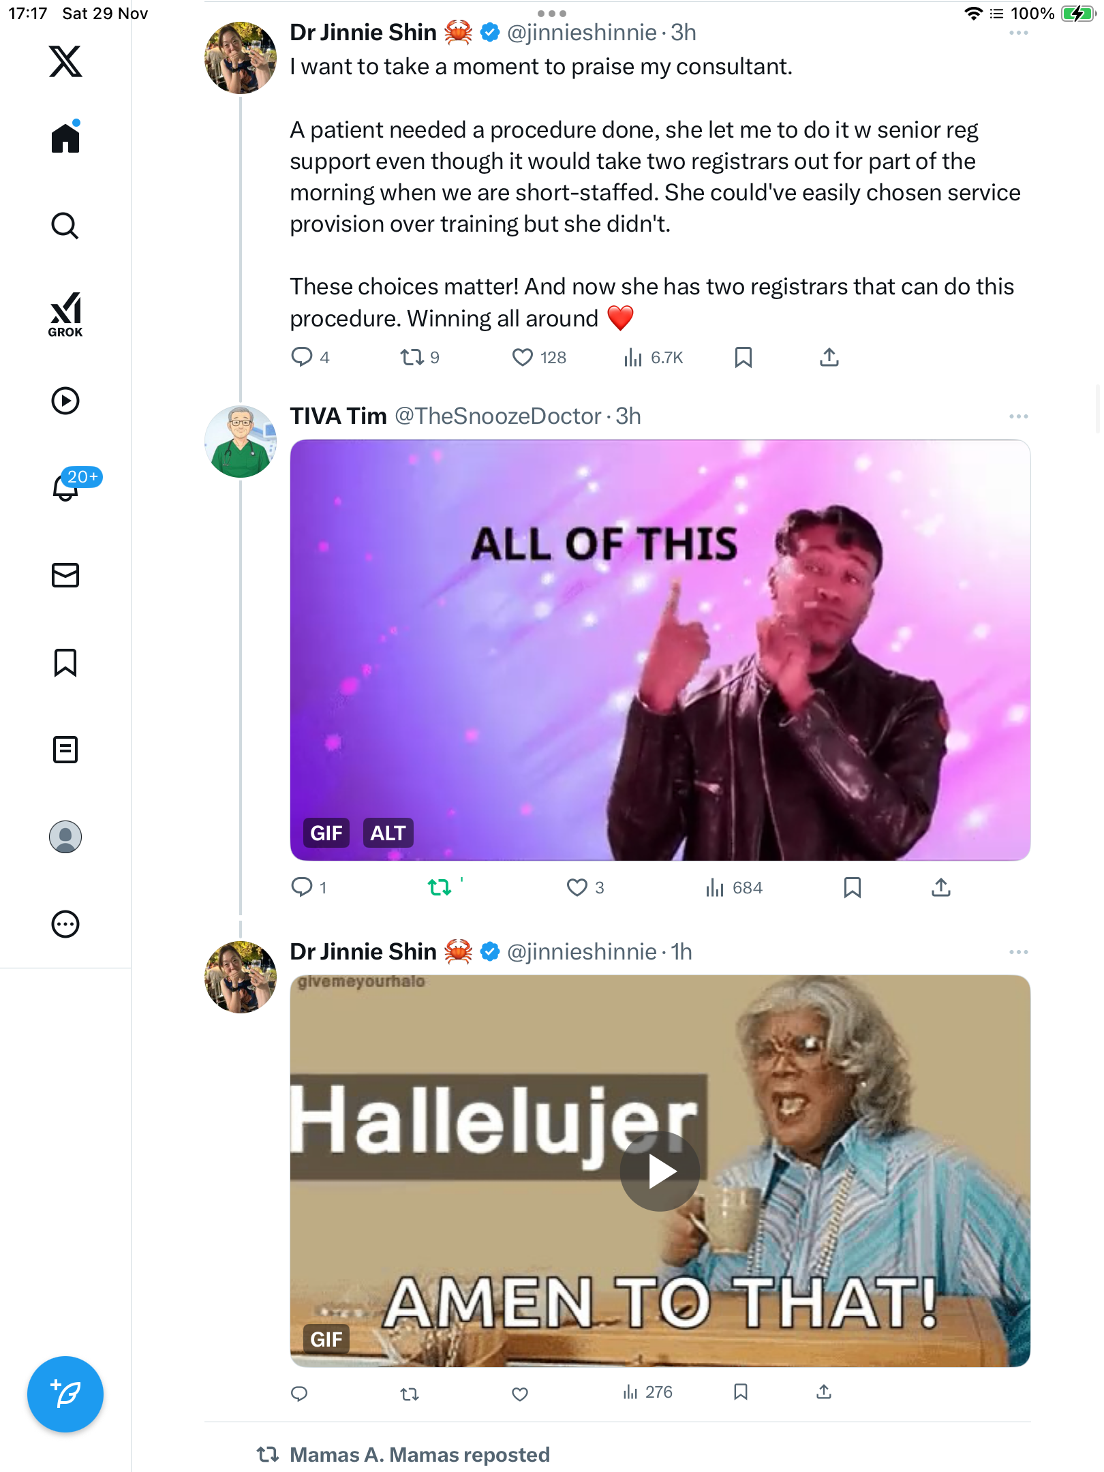1104x1472 pixels.
Task: Open the search page from sidebar
Action: [65, 226]
